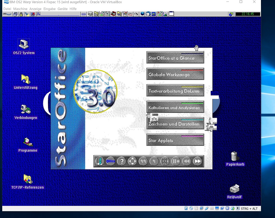
Task: Click the StarOffice 3.0 circular logo
Action: point(95,91)
